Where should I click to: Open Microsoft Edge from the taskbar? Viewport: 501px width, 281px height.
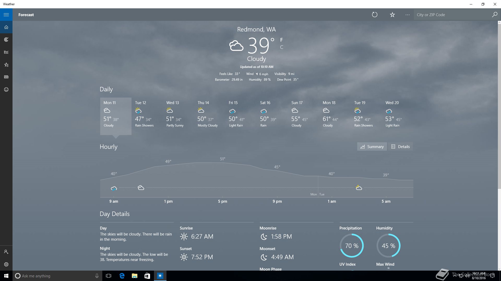click(x=122, y=276)
